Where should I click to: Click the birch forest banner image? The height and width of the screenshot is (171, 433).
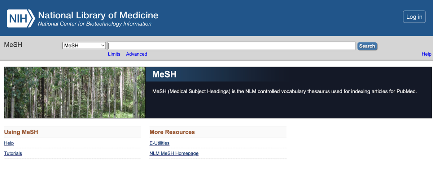tap(75, 92)
